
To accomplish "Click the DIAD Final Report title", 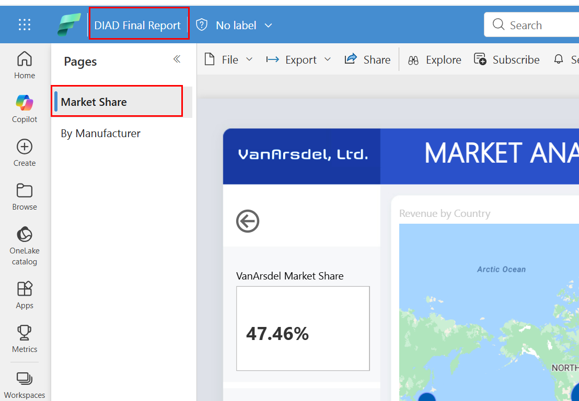I will tap(138, 25).
